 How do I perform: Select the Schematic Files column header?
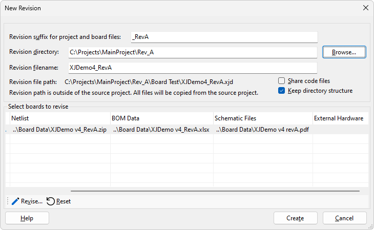coord(262,118)
